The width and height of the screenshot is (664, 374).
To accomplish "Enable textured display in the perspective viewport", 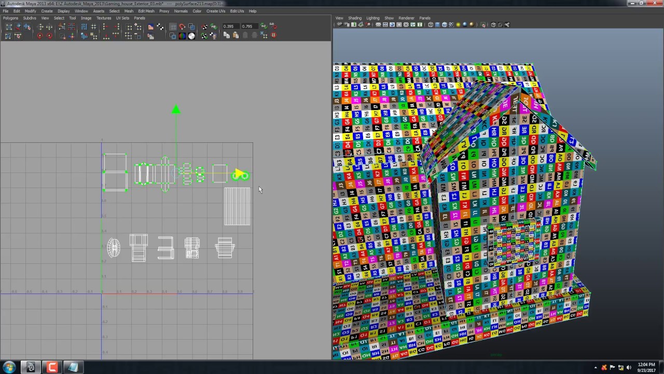I will pyautogui.click(x=451, y=24).
